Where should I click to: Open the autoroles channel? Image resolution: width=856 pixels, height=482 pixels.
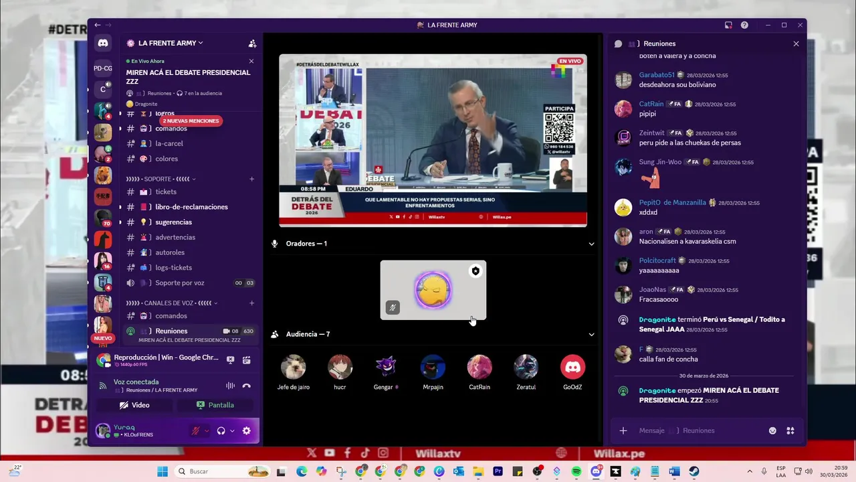coord(190,252)
